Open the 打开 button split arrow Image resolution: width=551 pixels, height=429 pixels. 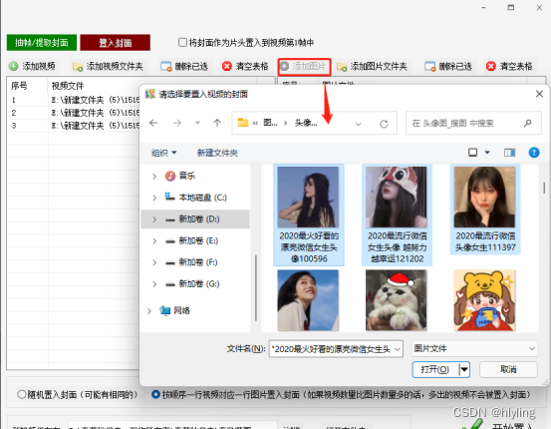(x=464, y=369)
